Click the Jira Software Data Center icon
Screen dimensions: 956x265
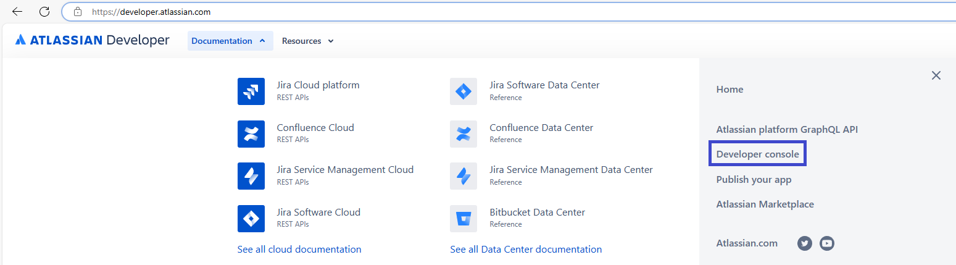click(463, 91)
